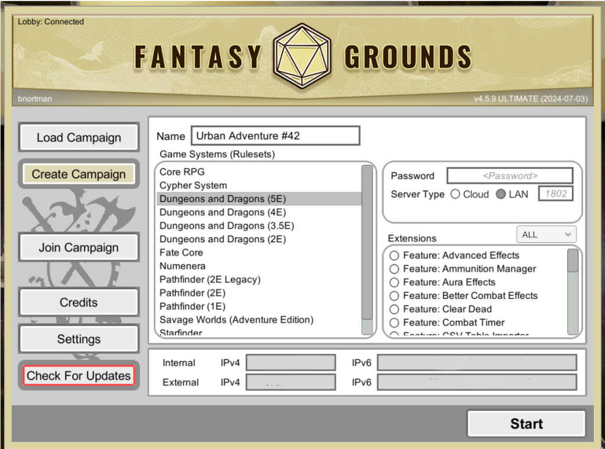This screenshot has width=605, height=449.
Task: Click the d20 dice logo in header
Action: (x=302, y=55)
